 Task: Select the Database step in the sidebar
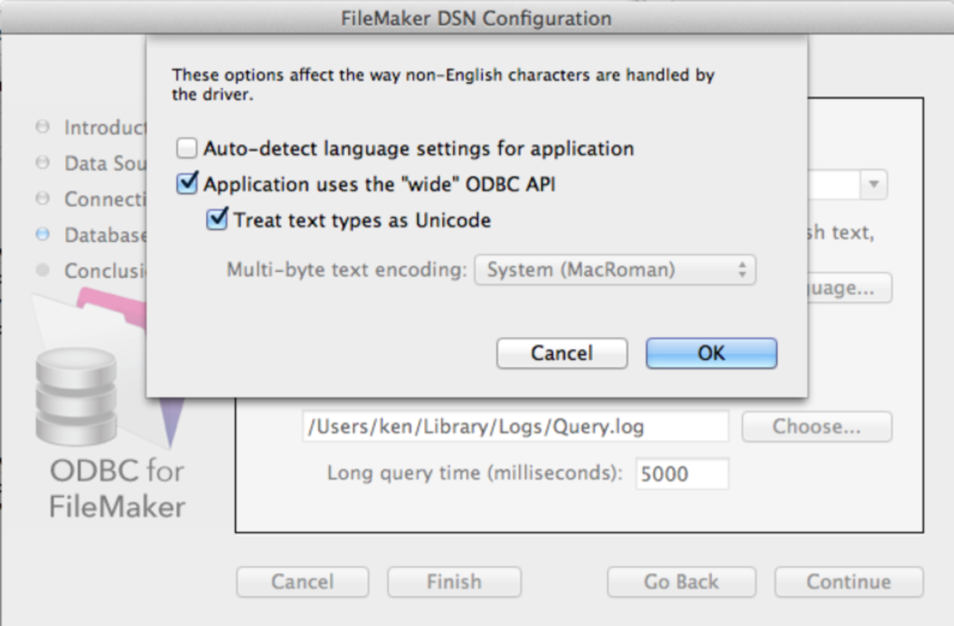coord(92,235)
